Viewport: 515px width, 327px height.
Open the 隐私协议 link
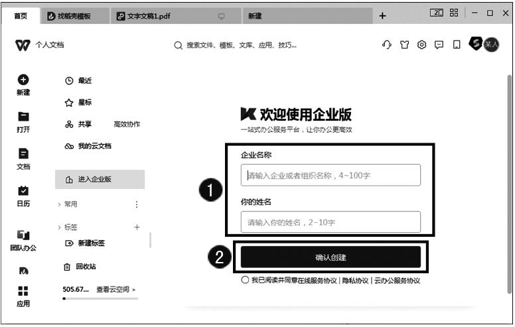(355, 281)
